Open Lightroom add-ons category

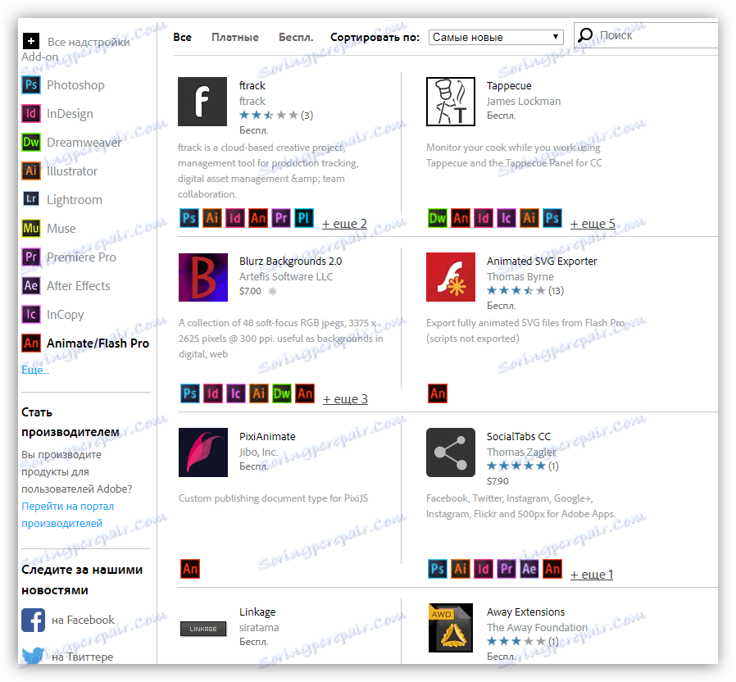[62, 199]
